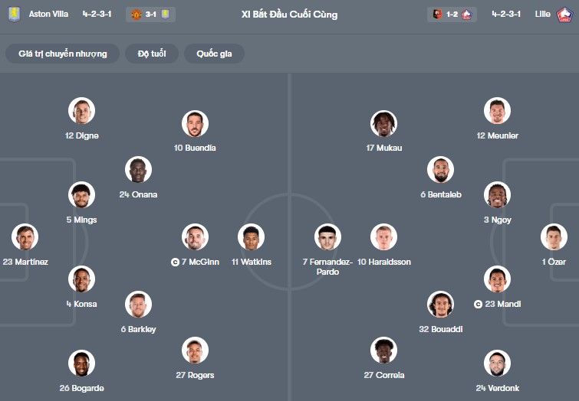
Task: Click Verdonk player avatar
Action: pos(497,364)
